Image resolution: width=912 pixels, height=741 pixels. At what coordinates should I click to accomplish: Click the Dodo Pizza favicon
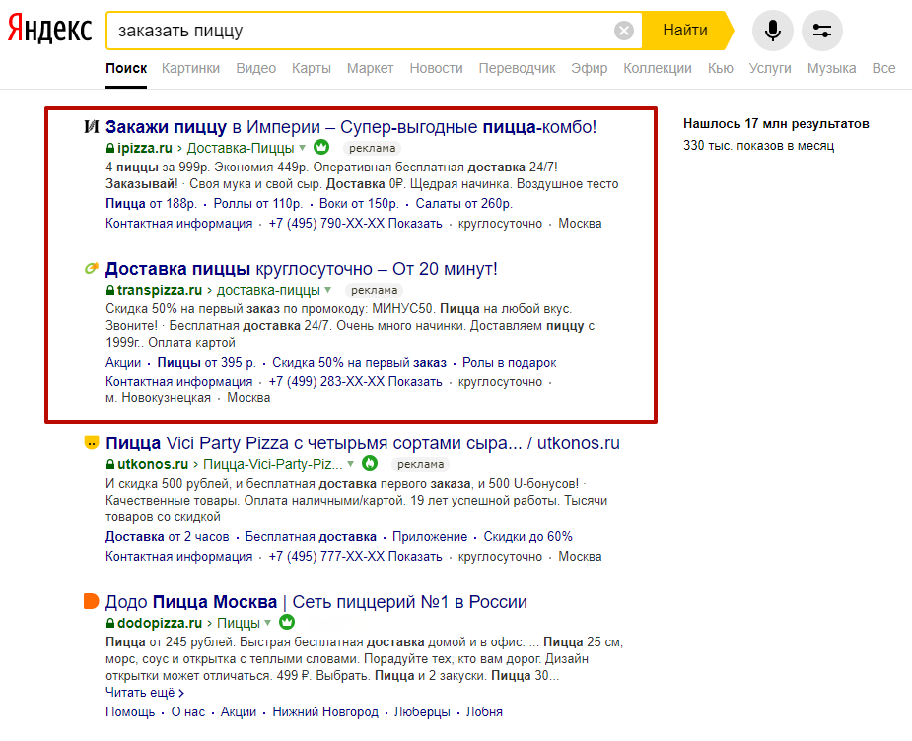(92, 601)
